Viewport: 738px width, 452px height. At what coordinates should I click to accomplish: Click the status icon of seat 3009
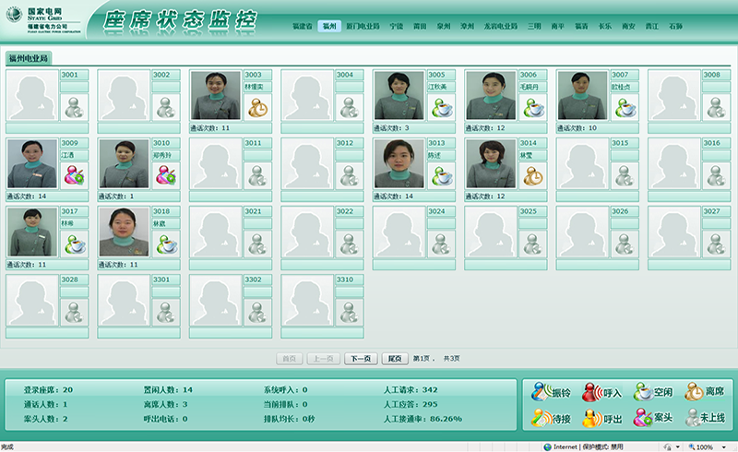(75, 176)
